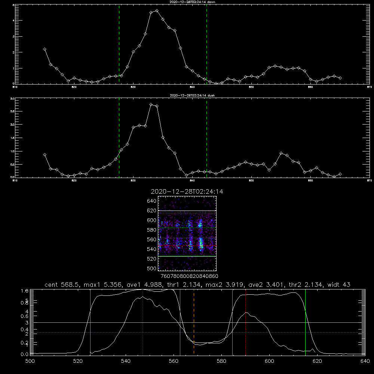Click the bottom plot x-axis label 560
The height and width of the screenshot is (374, 374).
point(174,361)
